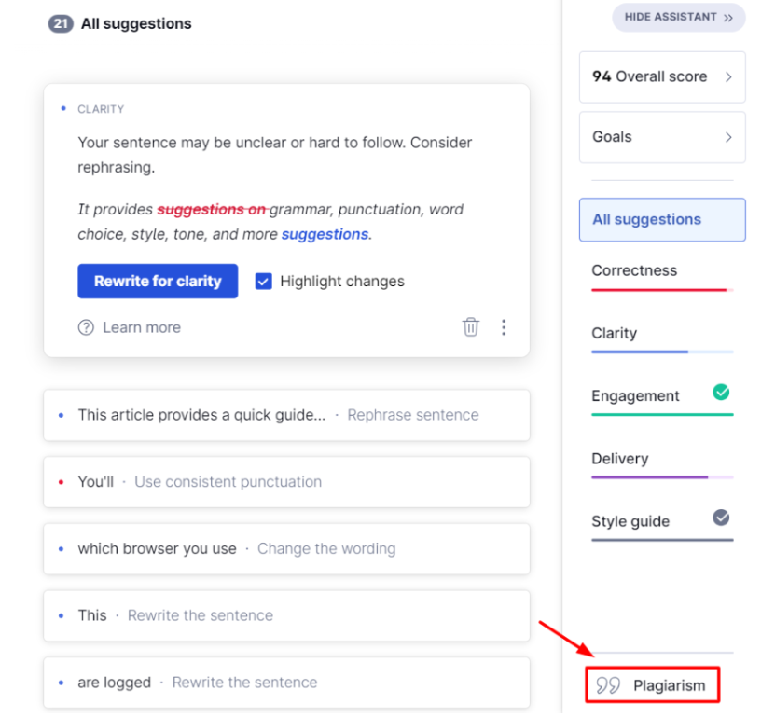Click the Hide Assistant double-chevron icon

tap(728, 18)
